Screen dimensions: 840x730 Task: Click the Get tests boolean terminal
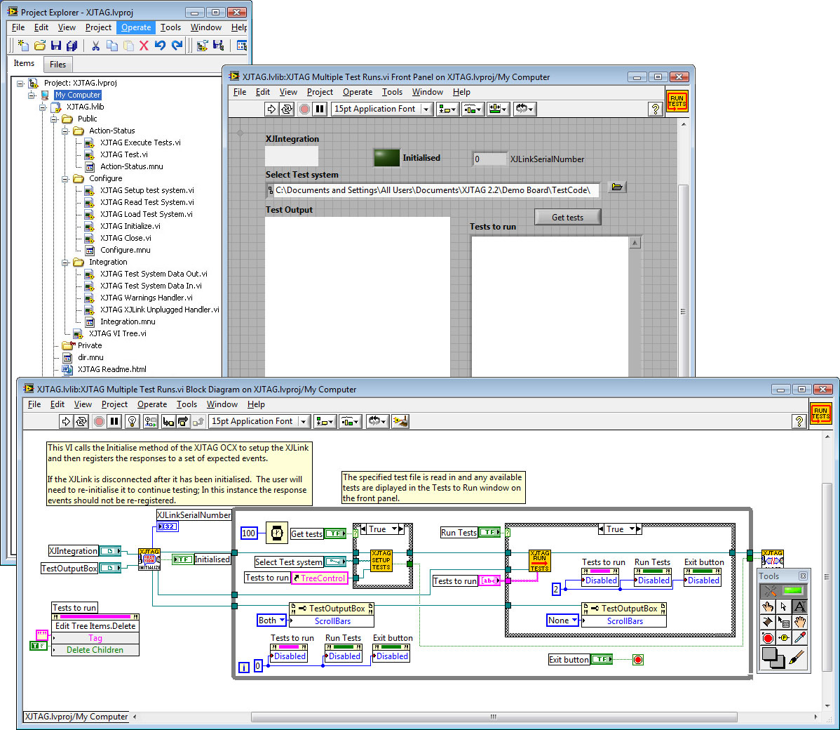tap(335, 533)
